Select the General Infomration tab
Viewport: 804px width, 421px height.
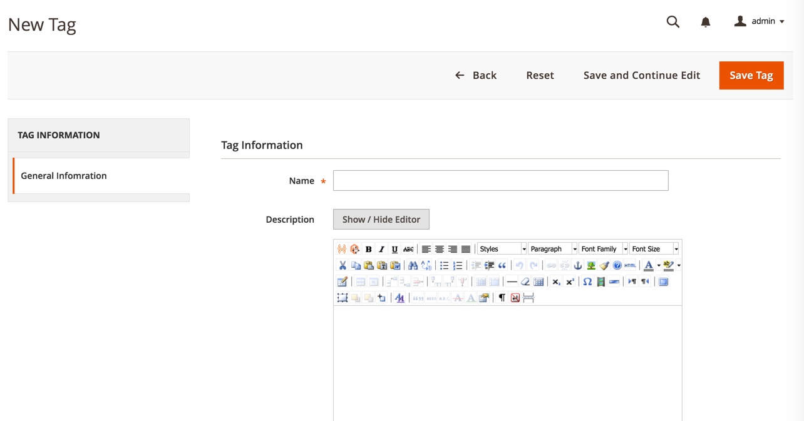coord(64,176)
